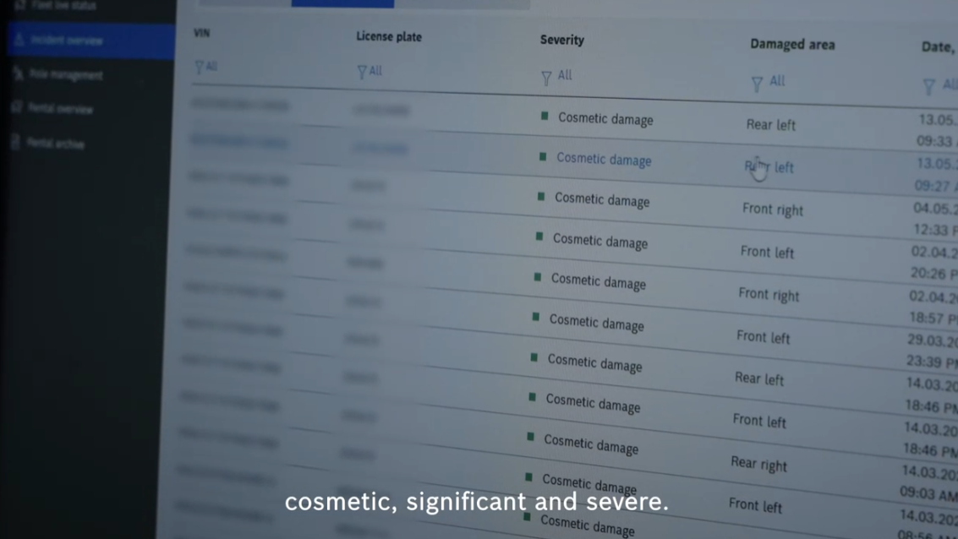
Task: Select 'Cosmetic damage' in the 18:57 row
Action: pos(599,282)
